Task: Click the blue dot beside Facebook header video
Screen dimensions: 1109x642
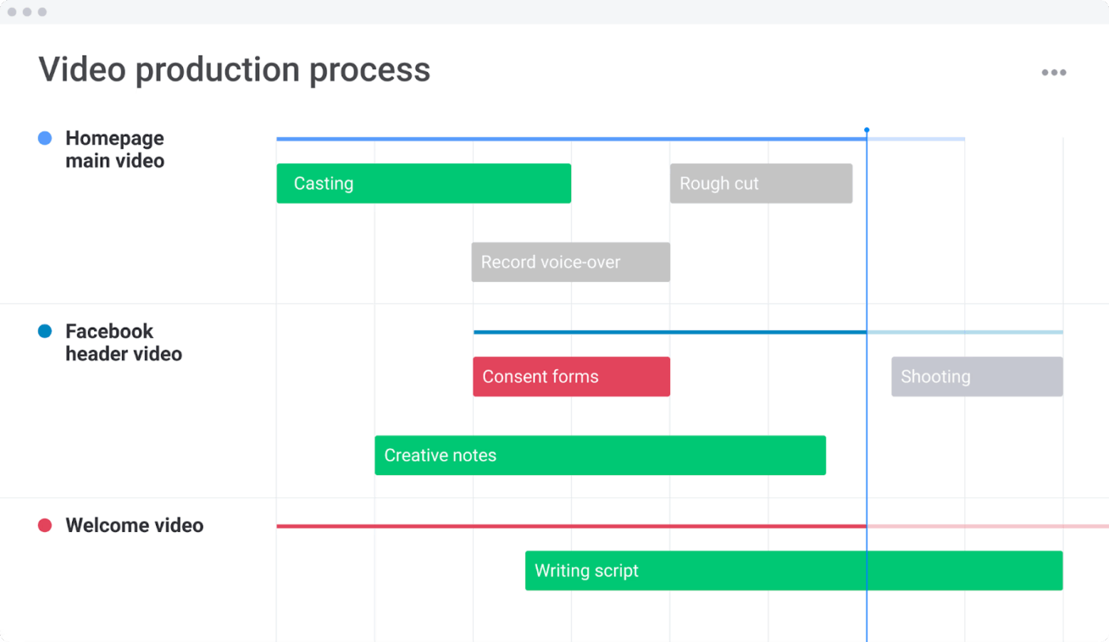Action: (x=44, y=331)
